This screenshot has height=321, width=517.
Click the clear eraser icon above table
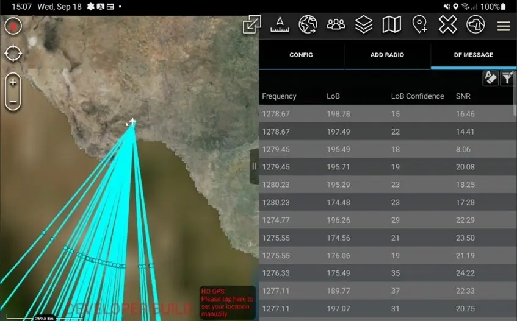491,78
